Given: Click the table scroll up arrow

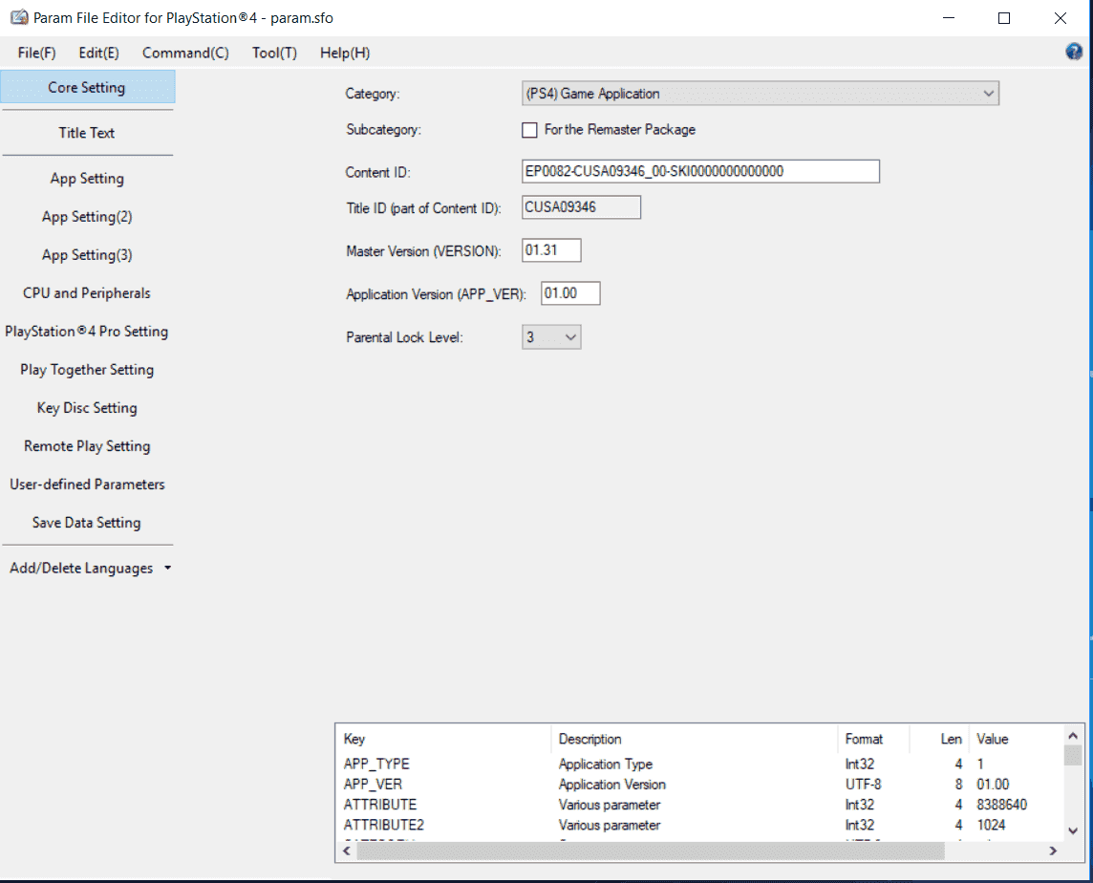Looking at the screenshot, I should coord(1073,736).
